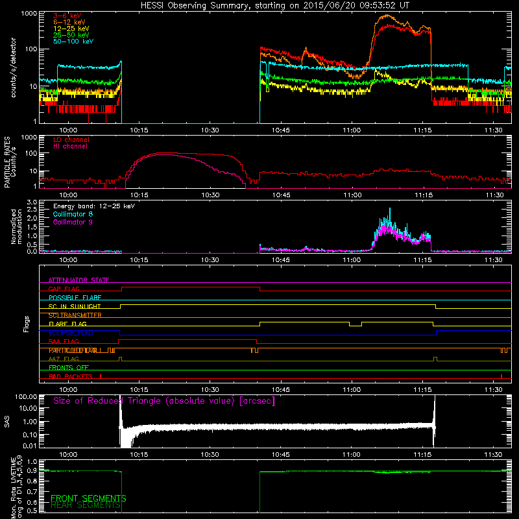Click the overlapping orange 'PARTICLE FLAG' label

[x=73, y=350]
